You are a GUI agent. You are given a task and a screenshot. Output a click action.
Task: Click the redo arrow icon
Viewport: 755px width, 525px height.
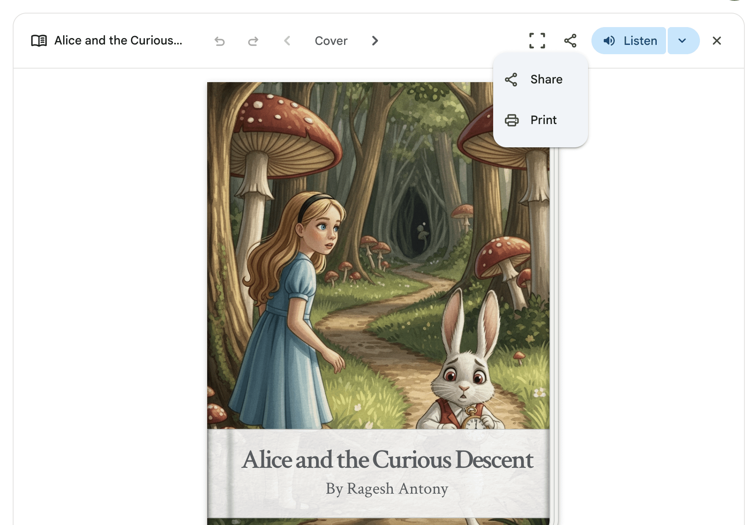pos(253,41)
